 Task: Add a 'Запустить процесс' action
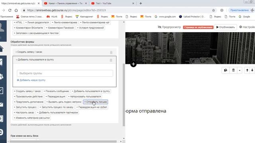tap(25, 107)
